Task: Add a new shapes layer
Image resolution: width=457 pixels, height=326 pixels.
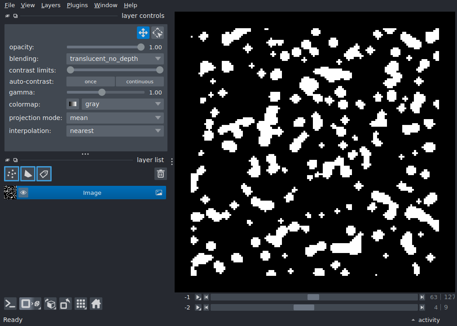Action: [28, 174]
